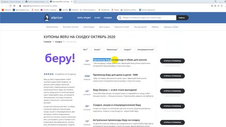Open the Электроника category
The width and height of the screenshot is (226, 127).
pos(52,27)
